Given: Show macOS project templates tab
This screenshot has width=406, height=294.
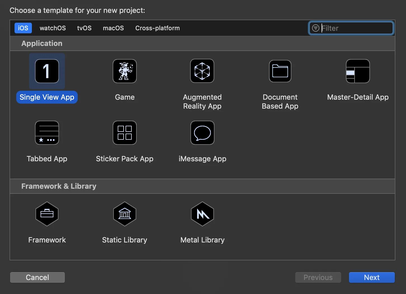Looking at the screenshot, I should pos(113,28).
